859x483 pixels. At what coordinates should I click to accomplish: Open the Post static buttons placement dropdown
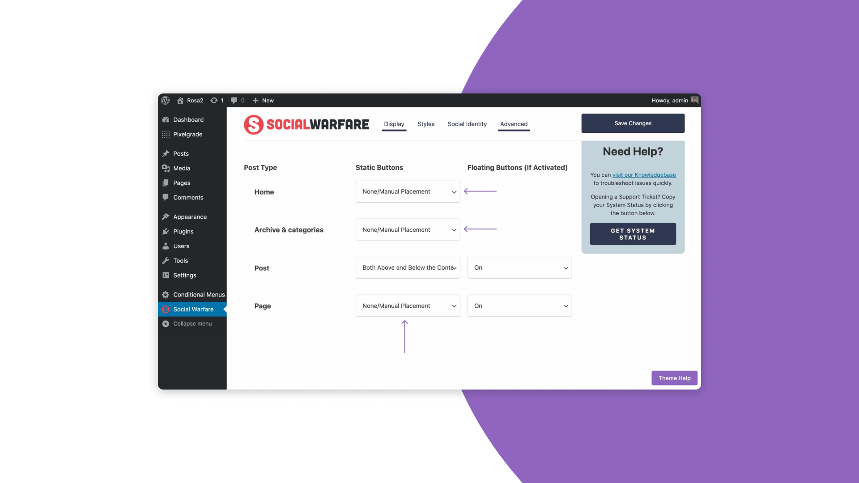point(408,268)
